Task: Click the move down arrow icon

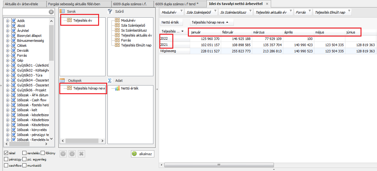Action: tap(72, 154)
